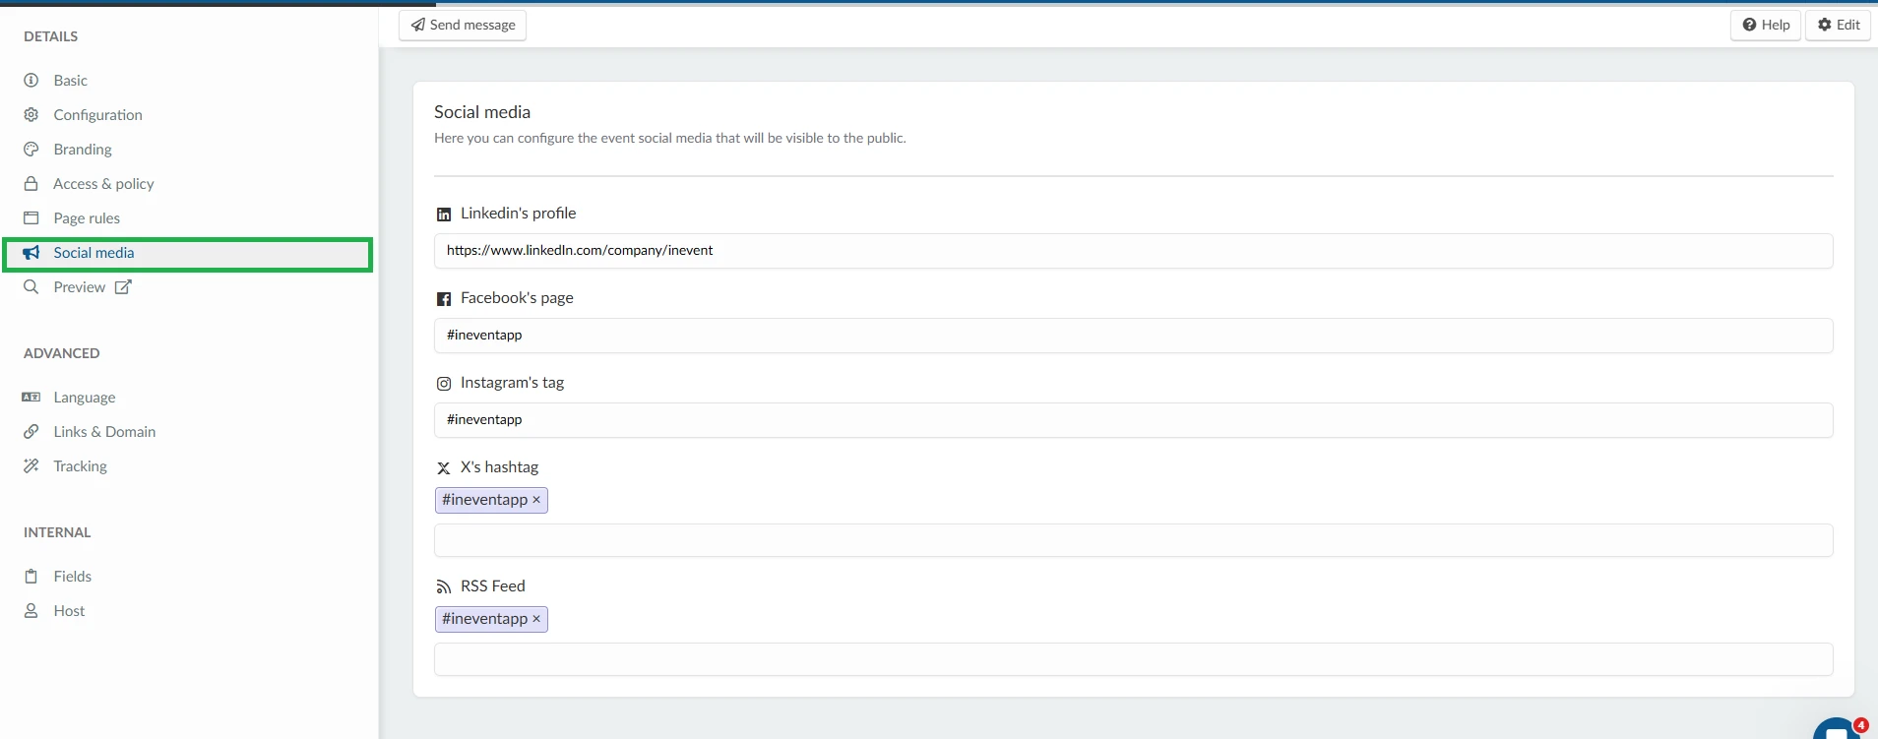
Task: Click the Facebook's page input field
Action: click(1133, 336)
